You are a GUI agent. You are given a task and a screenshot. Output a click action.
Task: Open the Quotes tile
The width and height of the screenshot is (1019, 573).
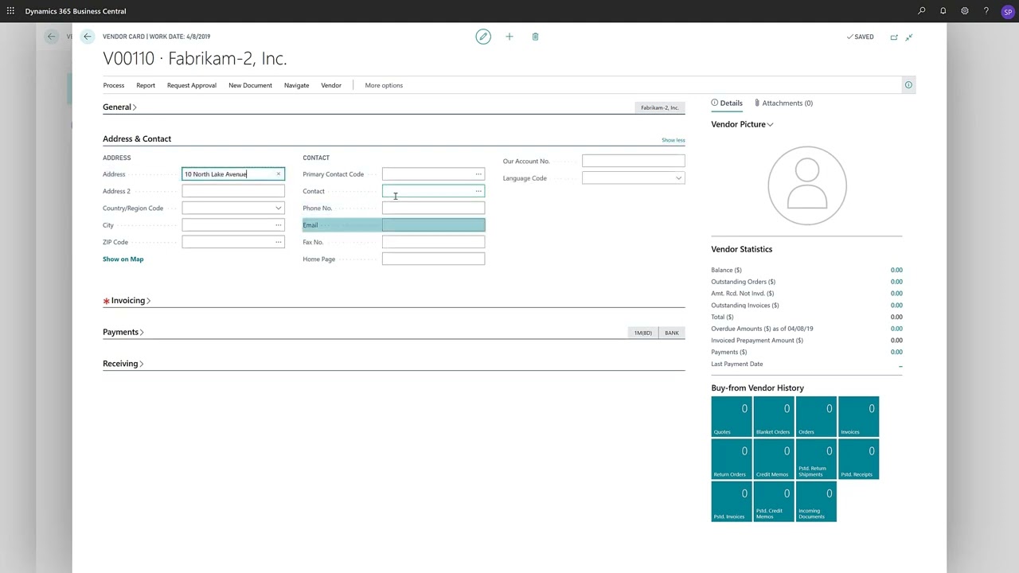tap(732, 417)
